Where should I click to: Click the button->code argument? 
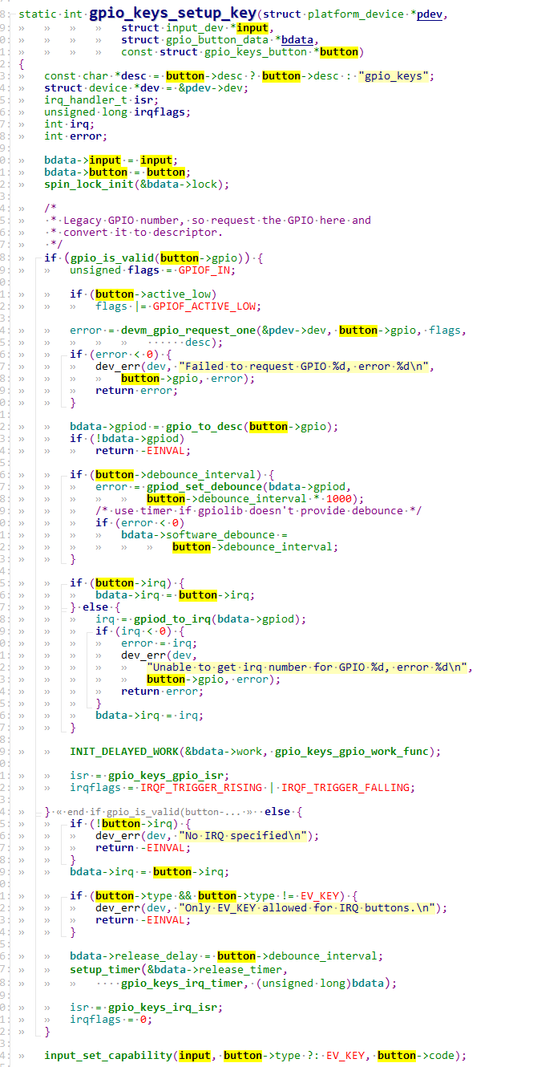click(416, 1055)
